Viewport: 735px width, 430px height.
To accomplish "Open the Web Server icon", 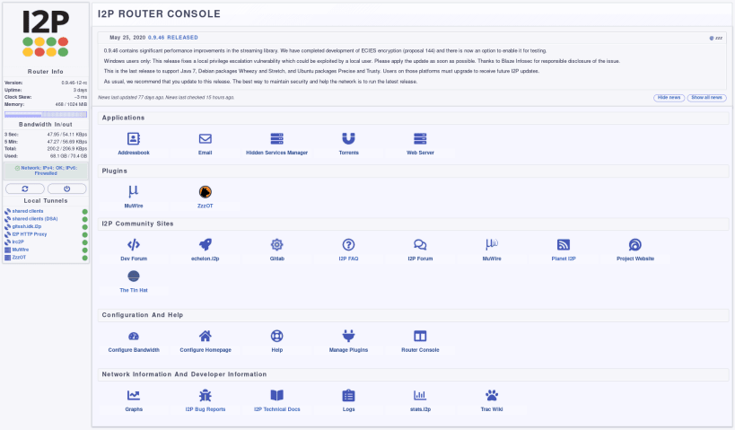I will click(x=421, y=139).
